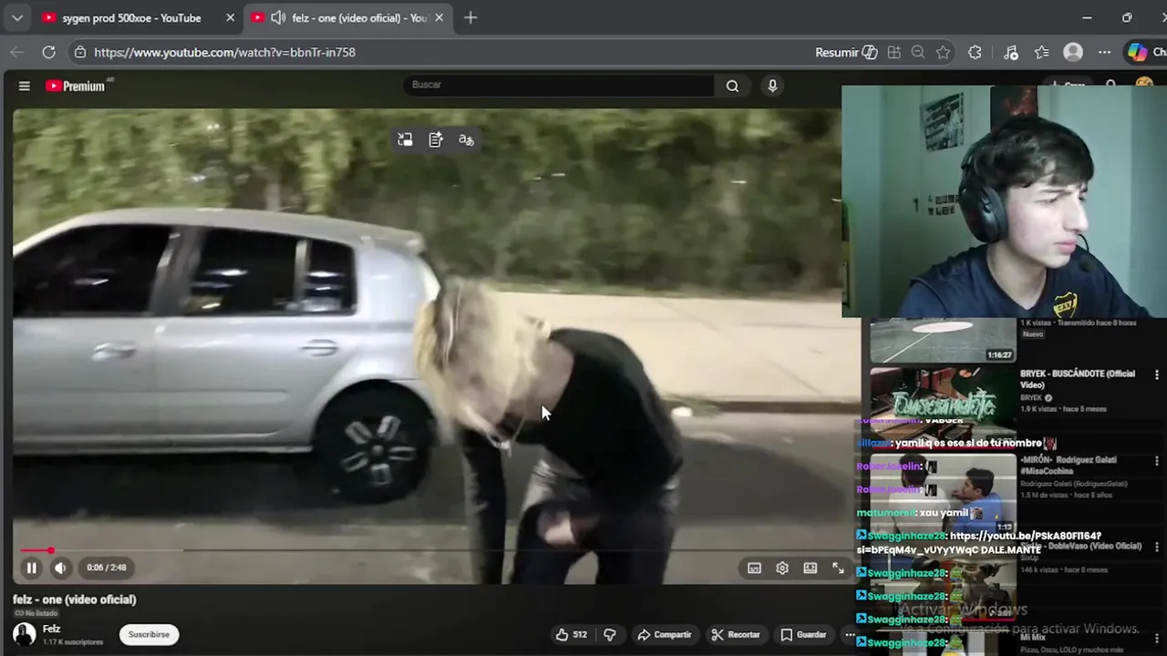Enter fullscreen mode in the player
Viewport: 1167px width, 656px height.
point(838,568)
